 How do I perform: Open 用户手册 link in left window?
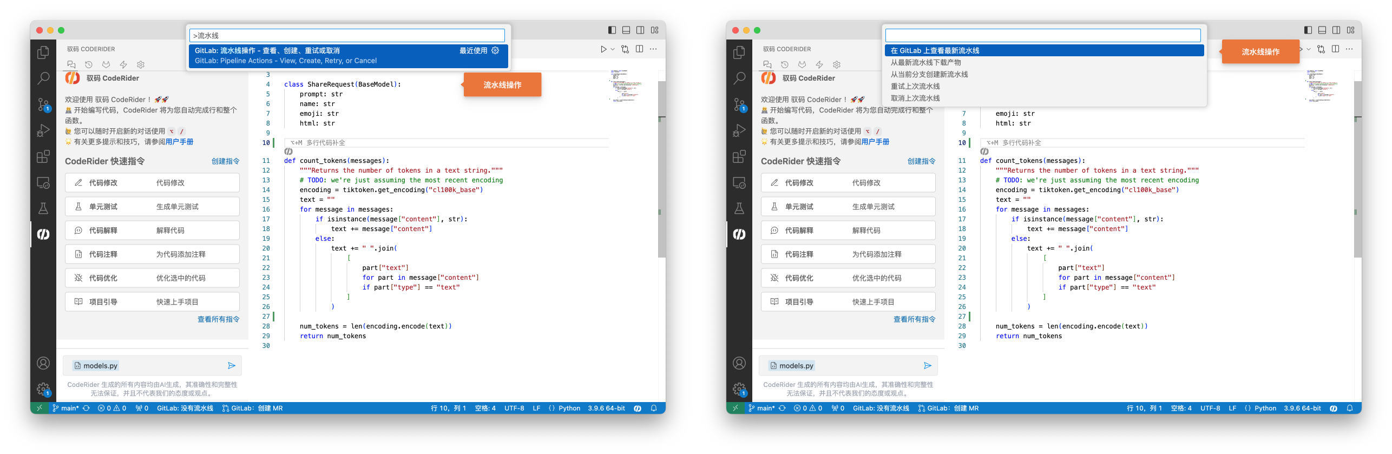(179, 142)
